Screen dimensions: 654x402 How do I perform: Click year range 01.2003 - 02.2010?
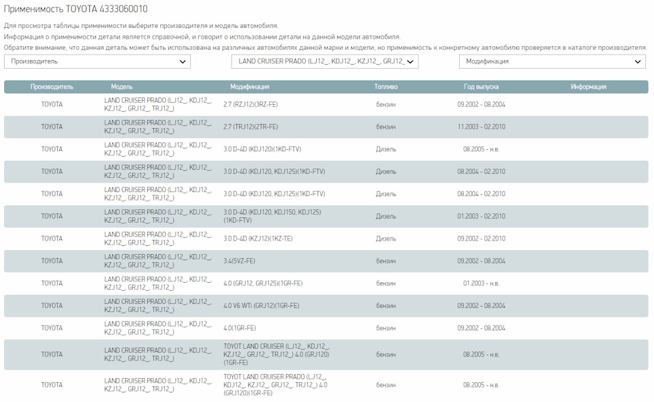point(481,216)
